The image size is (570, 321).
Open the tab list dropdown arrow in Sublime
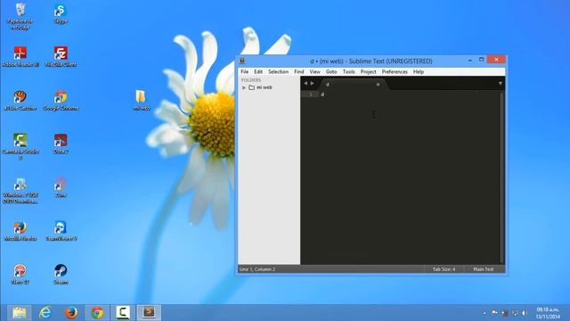[x=501, y=84]
